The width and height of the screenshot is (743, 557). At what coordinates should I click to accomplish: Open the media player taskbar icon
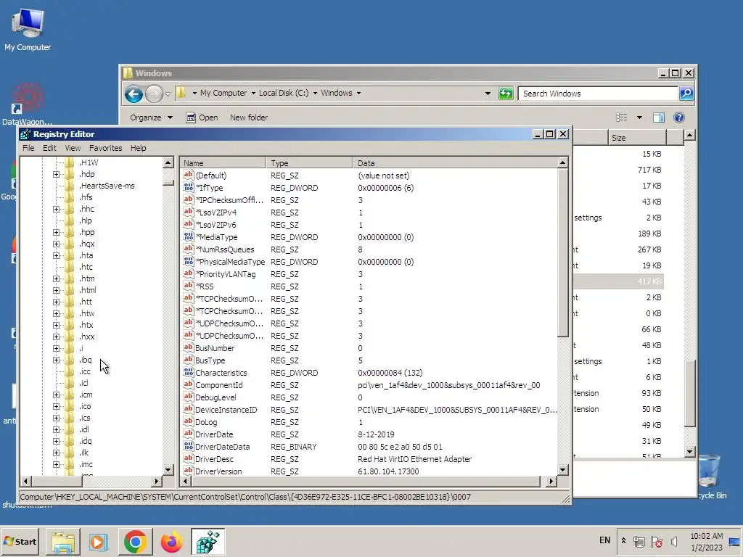point(99,541)
